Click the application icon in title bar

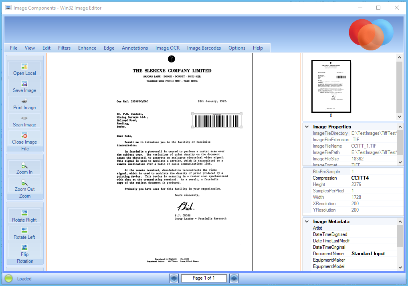click(8, 8)
